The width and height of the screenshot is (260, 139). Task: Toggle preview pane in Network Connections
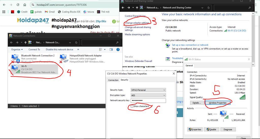point(111,50)
